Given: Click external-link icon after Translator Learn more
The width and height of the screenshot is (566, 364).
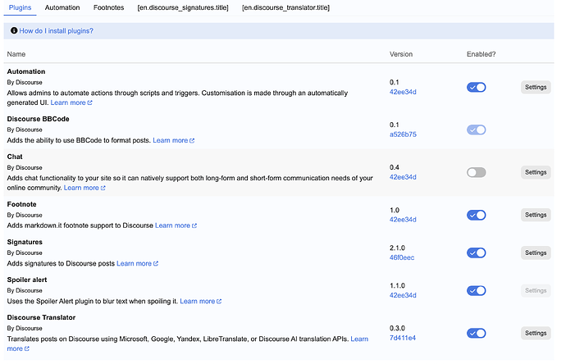Looking at the screenshot, I should click(x=27, y=349).
